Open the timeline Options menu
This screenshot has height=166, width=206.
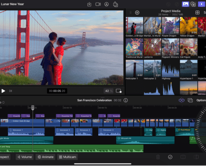coord(201,100)
